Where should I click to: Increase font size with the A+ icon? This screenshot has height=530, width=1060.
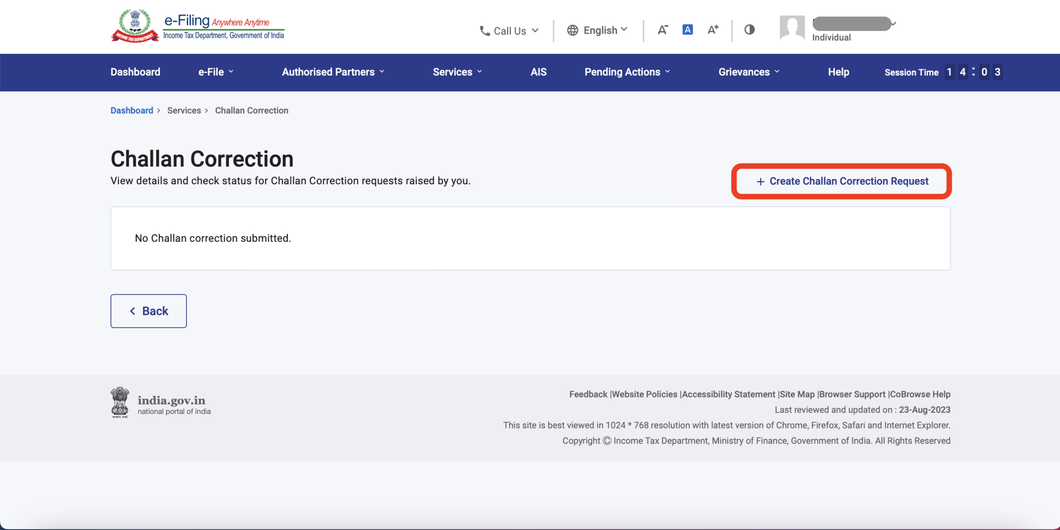tap(713, 30)
